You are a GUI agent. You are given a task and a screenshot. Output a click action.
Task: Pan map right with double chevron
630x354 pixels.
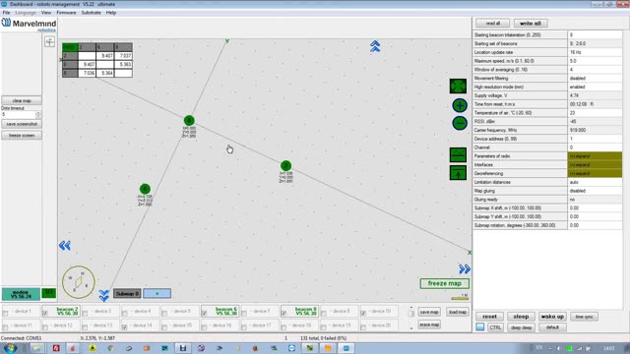coord(465,268)
